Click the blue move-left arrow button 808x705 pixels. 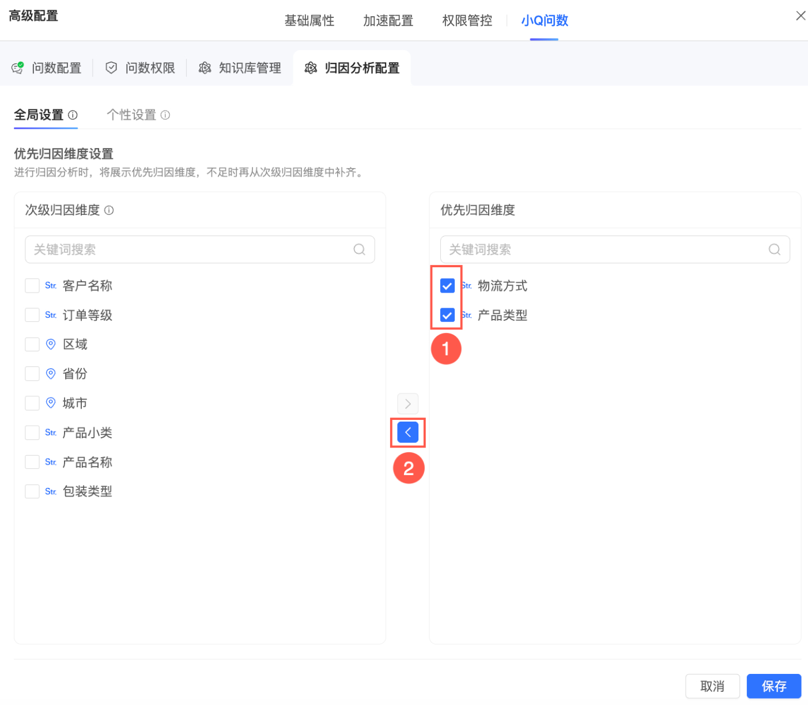[408, 432]
